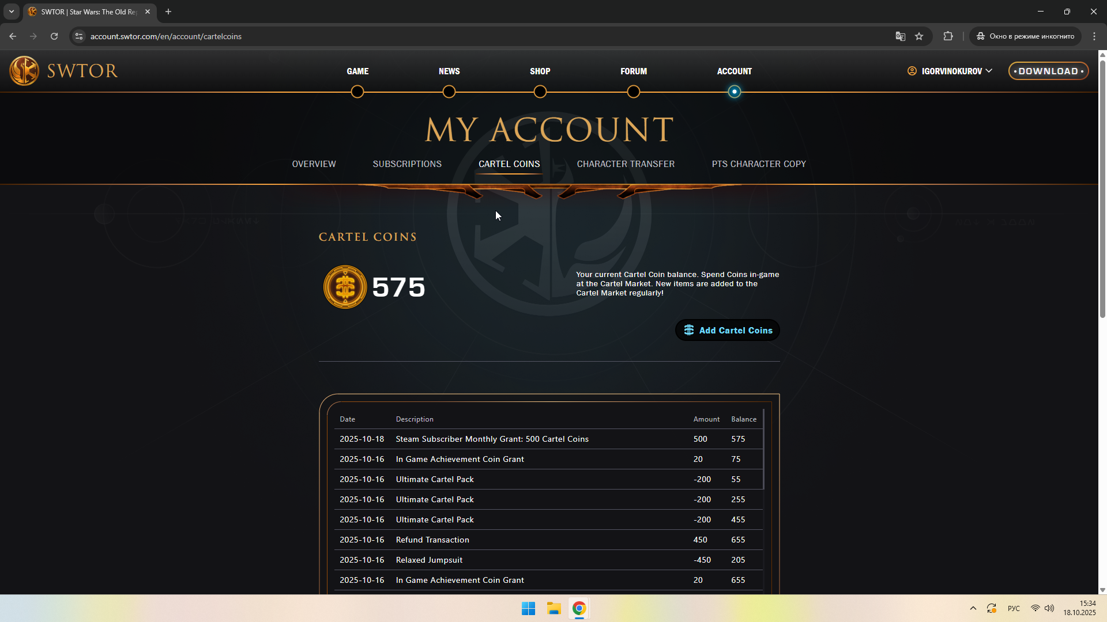The image size is (1107, 622).
Task: Open File Explorer from the taskbar
Action: point(554,608)
